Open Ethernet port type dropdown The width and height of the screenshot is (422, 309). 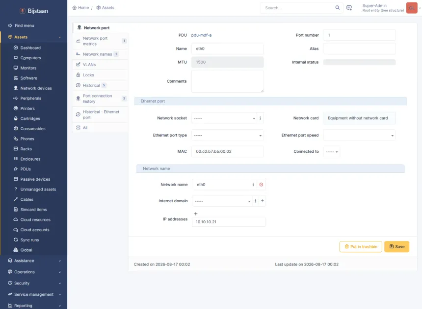pos(227,135)
